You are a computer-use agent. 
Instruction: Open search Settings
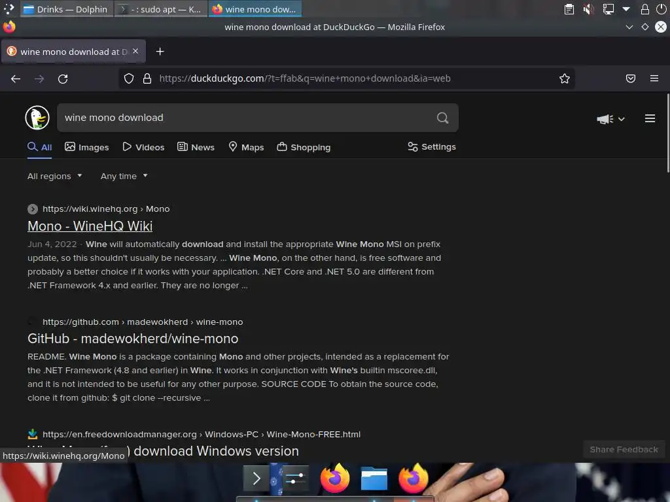pos(432,147)
